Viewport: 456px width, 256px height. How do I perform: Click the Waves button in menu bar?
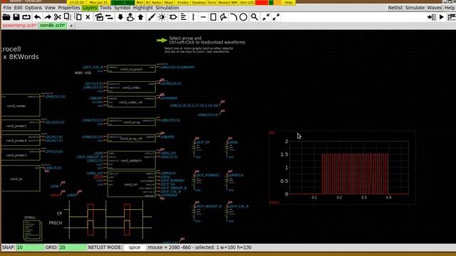435,8
